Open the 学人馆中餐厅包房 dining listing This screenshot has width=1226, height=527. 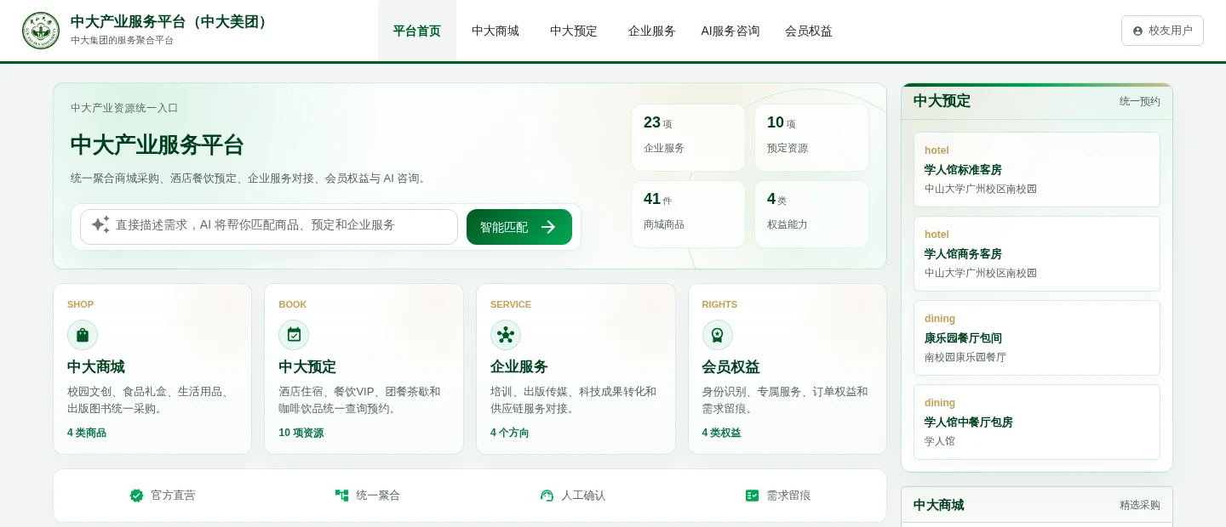pyautogui.click(x=1037, y=422)
